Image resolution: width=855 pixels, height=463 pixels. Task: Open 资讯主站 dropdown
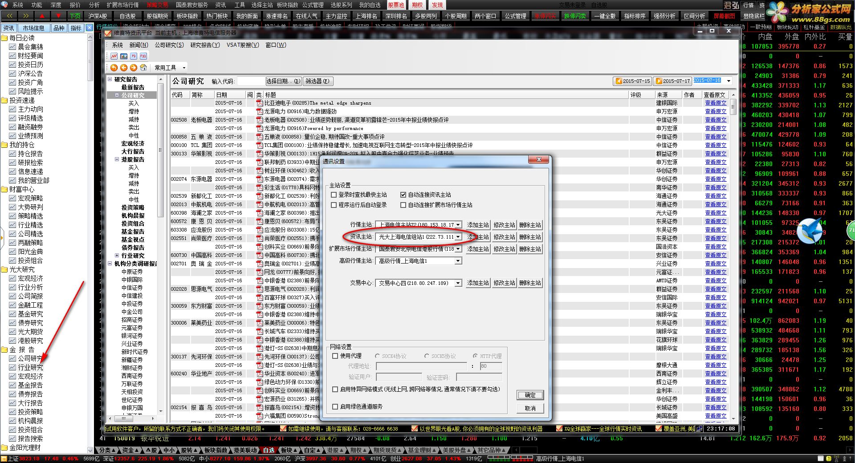(458, 237)
